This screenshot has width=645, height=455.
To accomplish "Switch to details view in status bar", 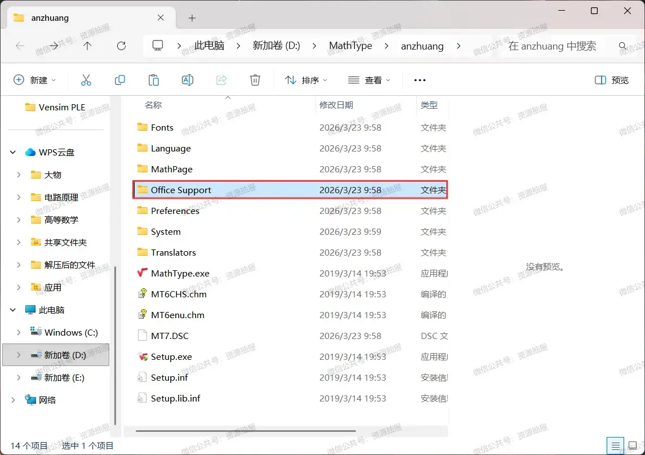I will pos(615,446).
